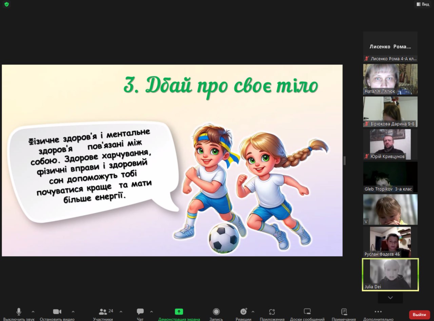
Task: Expand audio settings arrow beside microphone
Action: tap(33, 311)
